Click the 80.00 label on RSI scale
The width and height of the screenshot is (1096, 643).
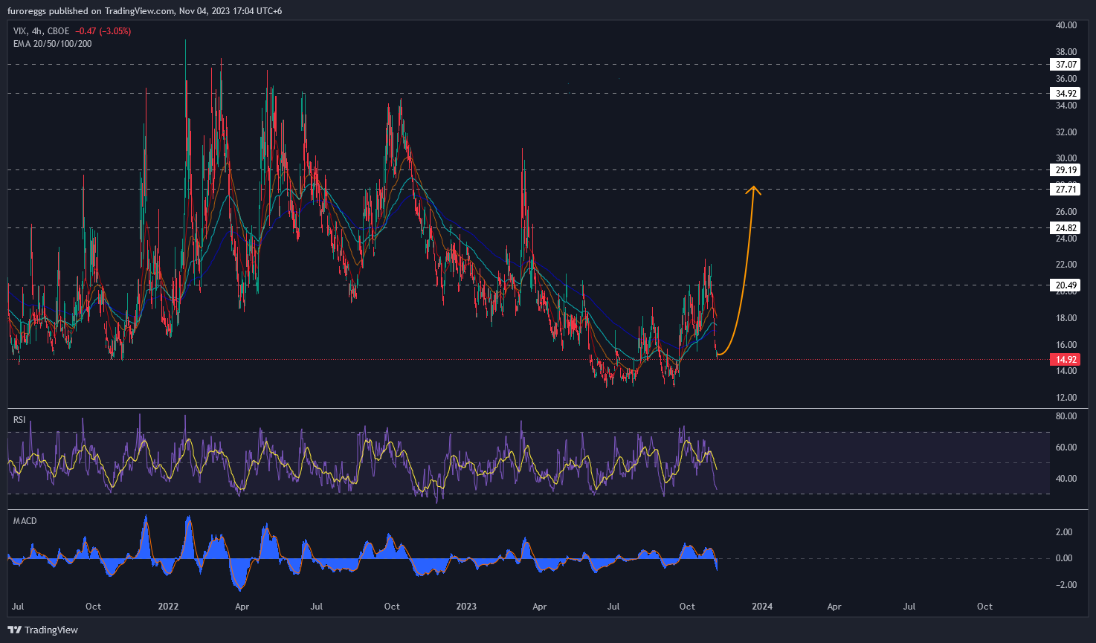click(1066, 416)
